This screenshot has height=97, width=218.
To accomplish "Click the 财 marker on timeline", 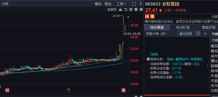I will click(7, 90).
